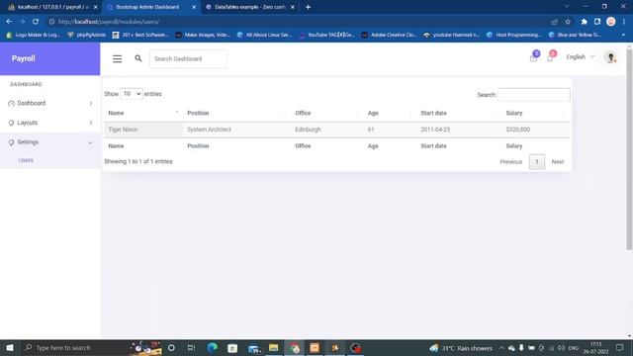
Task: Open the XAMPP icon on the taskbar
Action: tap(315, 347)
